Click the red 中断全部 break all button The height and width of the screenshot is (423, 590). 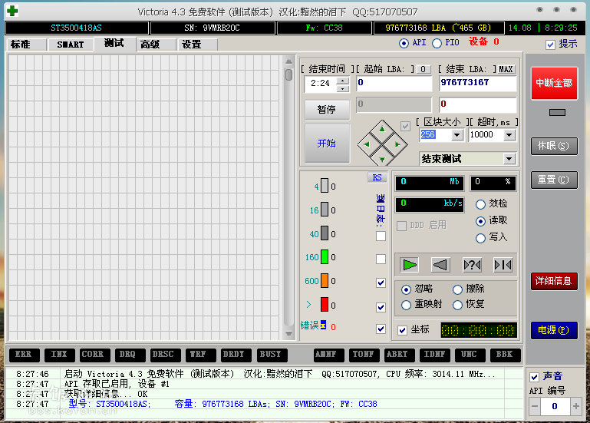(x=554, y=83)
